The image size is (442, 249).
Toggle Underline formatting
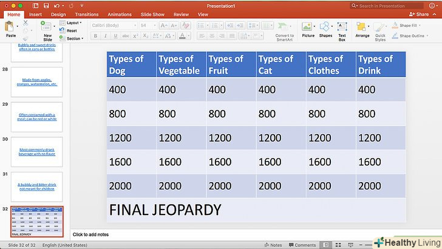tap(115, 36)
